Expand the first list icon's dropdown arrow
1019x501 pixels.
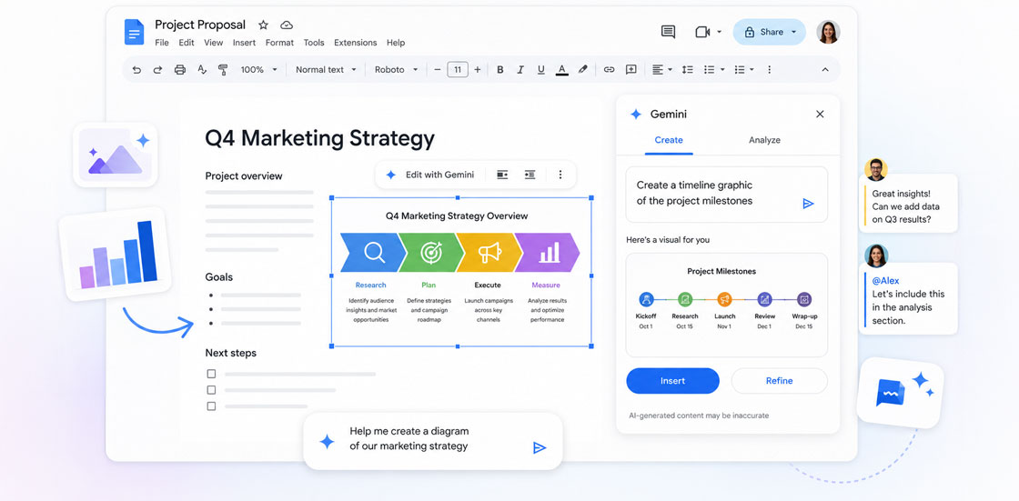(x=722, y=69)
